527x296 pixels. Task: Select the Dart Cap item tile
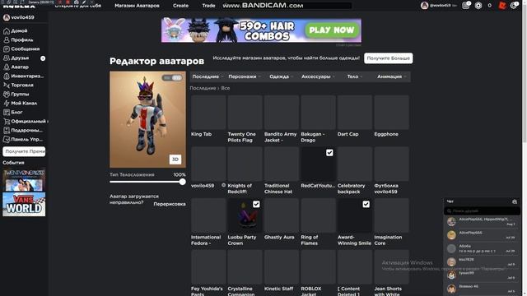355,112
